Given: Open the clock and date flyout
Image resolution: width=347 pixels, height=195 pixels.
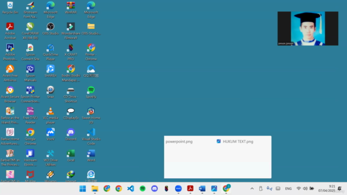Looking at the screenshot, I should 326,188.
